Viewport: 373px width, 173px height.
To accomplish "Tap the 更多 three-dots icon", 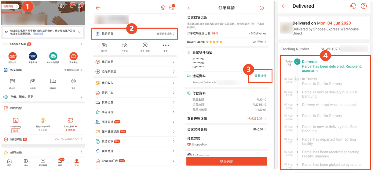I will click(166, 45).
